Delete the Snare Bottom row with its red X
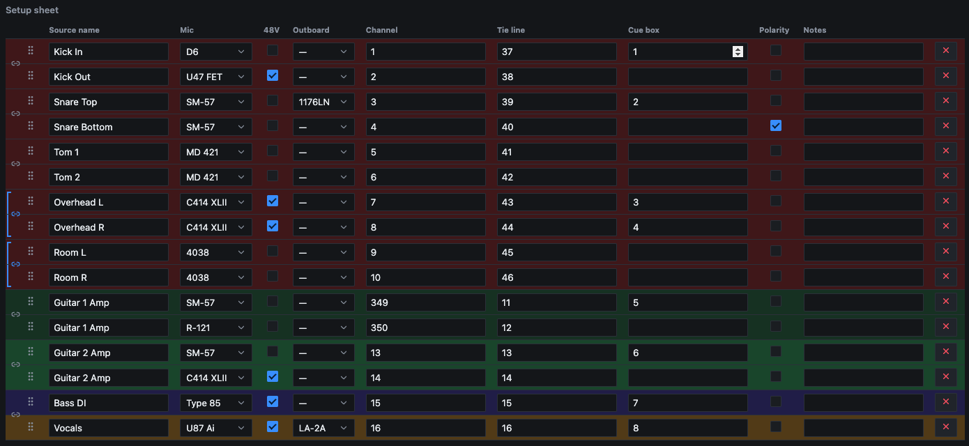This screenshot has height=446, width=969. (946, 126)
